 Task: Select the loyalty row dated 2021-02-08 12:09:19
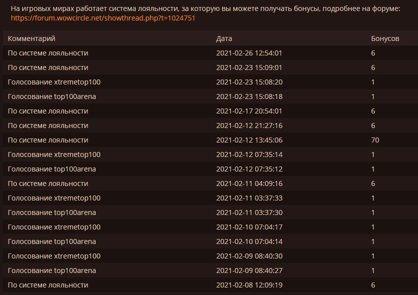[x=211, y=285]
